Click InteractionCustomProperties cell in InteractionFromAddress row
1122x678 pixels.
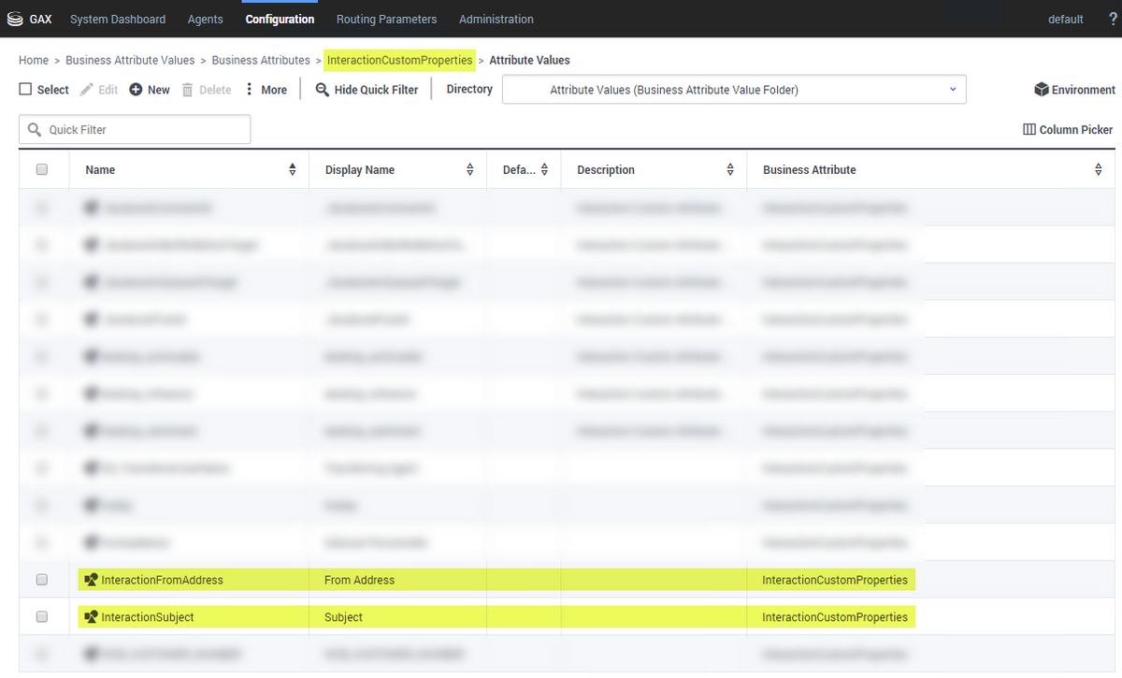[x=835, y=580]
